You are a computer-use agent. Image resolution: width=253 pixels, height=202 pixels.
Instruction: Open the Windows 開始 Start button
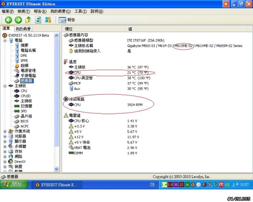tap(14, 185)
